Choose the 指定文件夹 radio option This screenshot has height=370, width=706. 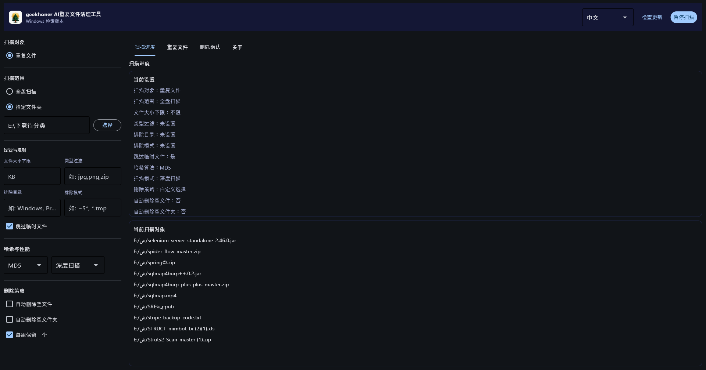click(x=10, y=107)
